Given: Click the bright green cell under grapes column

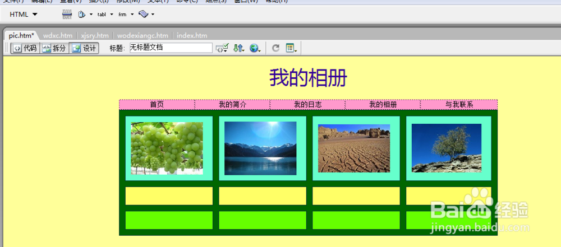Looking at the screenshot, I should click(x=169, y=220).
